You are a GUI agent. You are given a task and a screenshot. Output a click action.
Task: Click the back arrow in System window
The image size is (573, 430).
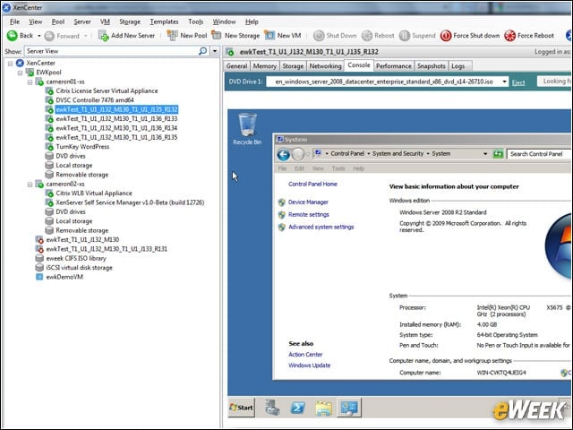click(283, 154)
